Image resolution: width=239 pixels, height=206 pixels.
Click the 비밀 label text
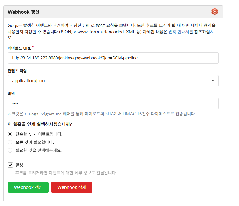click(11, 94)
